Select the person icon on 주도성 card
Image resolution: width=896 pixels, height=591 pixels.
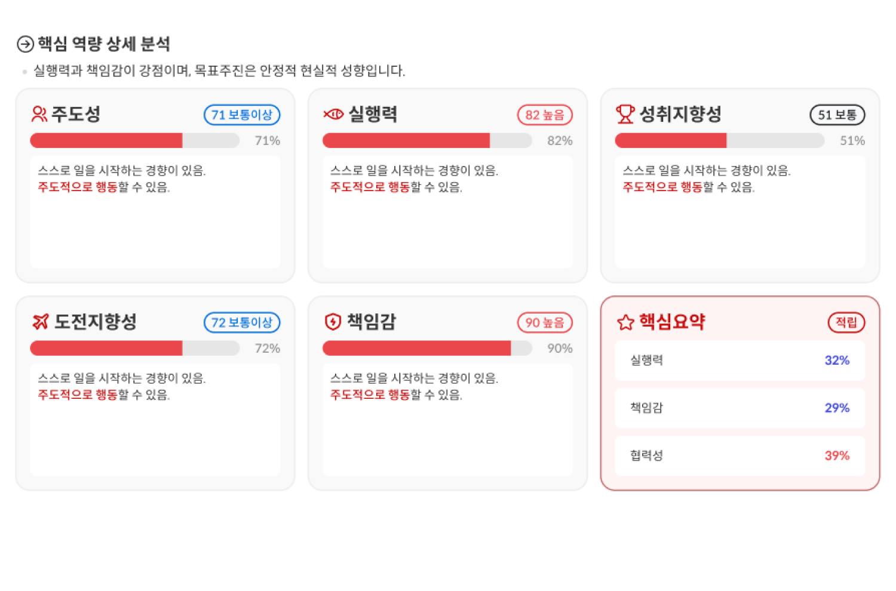pyautogui.click(x=39, y=114)
